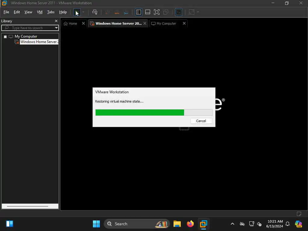308x231 pixels.
Task: Click the taskbar Search box
Action: point(137,224)
